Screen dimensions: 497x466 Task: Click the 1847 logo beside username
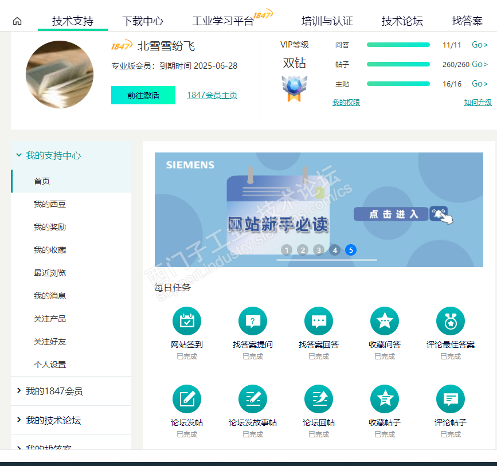pyautogui.click(x=122, y=46)
